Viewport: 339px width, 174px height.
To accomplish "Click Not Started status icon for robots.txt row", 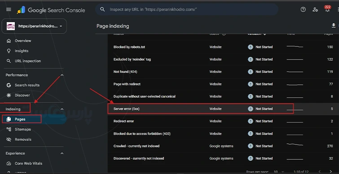I will click(x=251, y=47).
